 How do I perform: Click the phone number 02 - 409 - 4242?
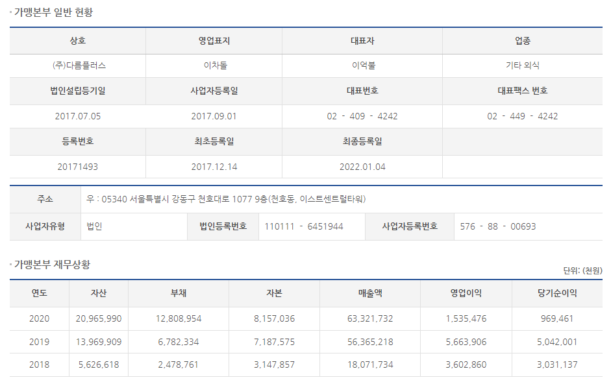click(362, 116)
